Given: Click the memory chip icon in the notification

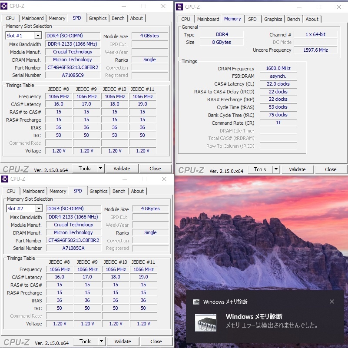Looking at the screenshot, I should (205, 322).
